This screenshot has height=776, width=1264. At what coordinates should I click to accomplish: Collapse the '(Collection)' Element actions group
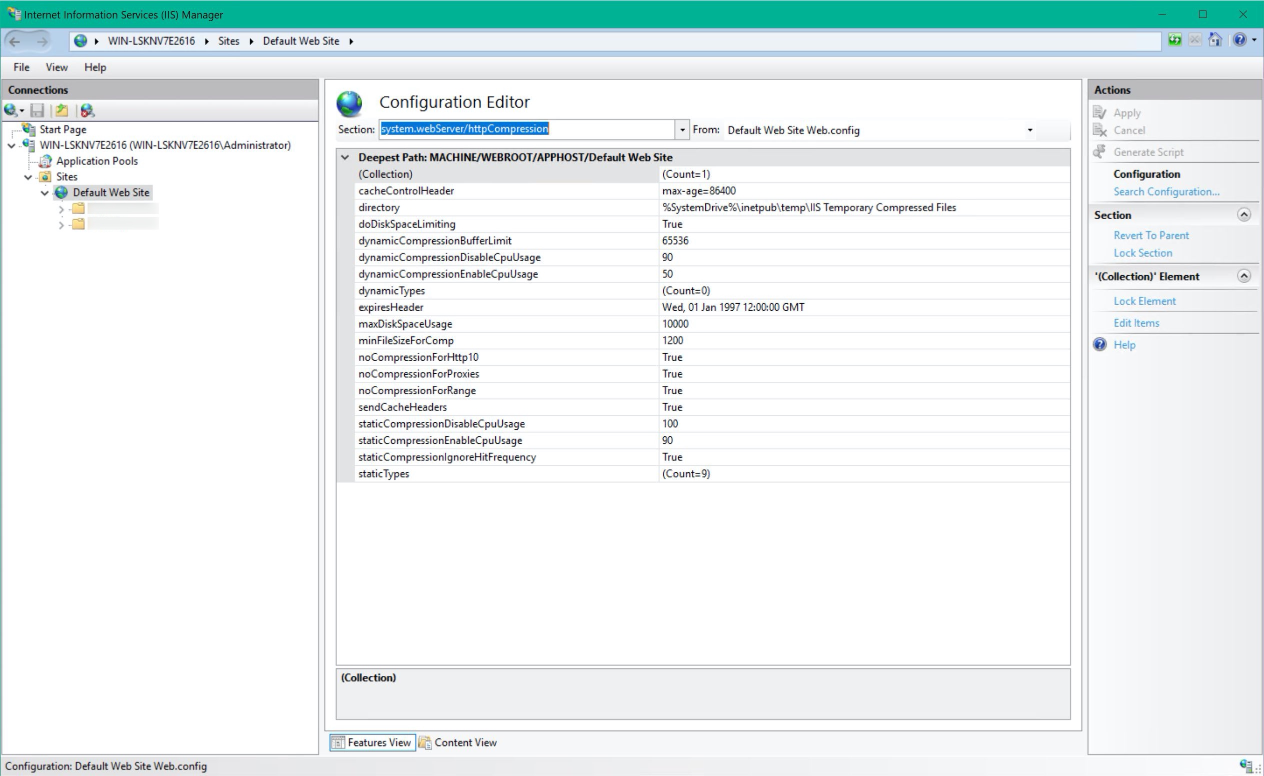coord(1244,276)
